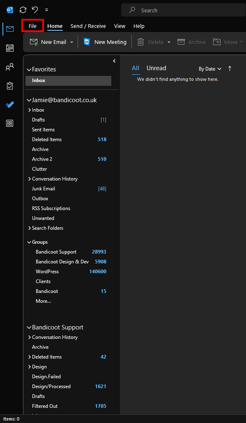246x423 pixels.
Task: Click into the Search box
Action: coord(183,10)
